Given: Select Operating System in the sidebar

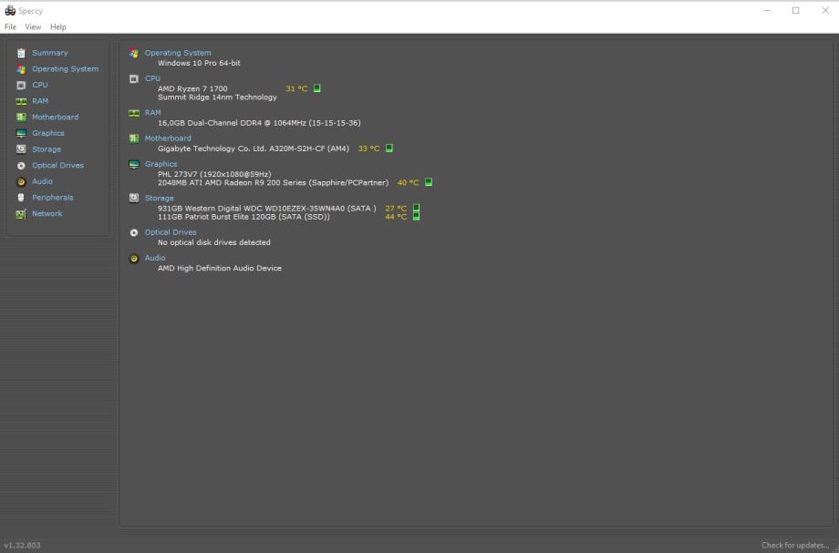Looking at the screenshot, I should click(x=65, y=69).
